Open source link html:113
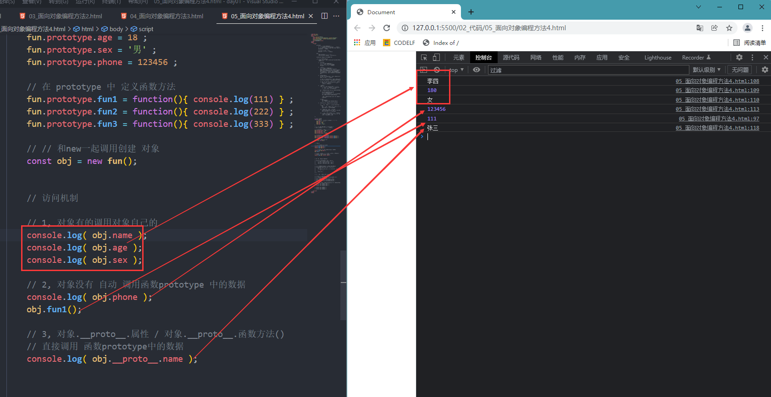 [717, 109]
